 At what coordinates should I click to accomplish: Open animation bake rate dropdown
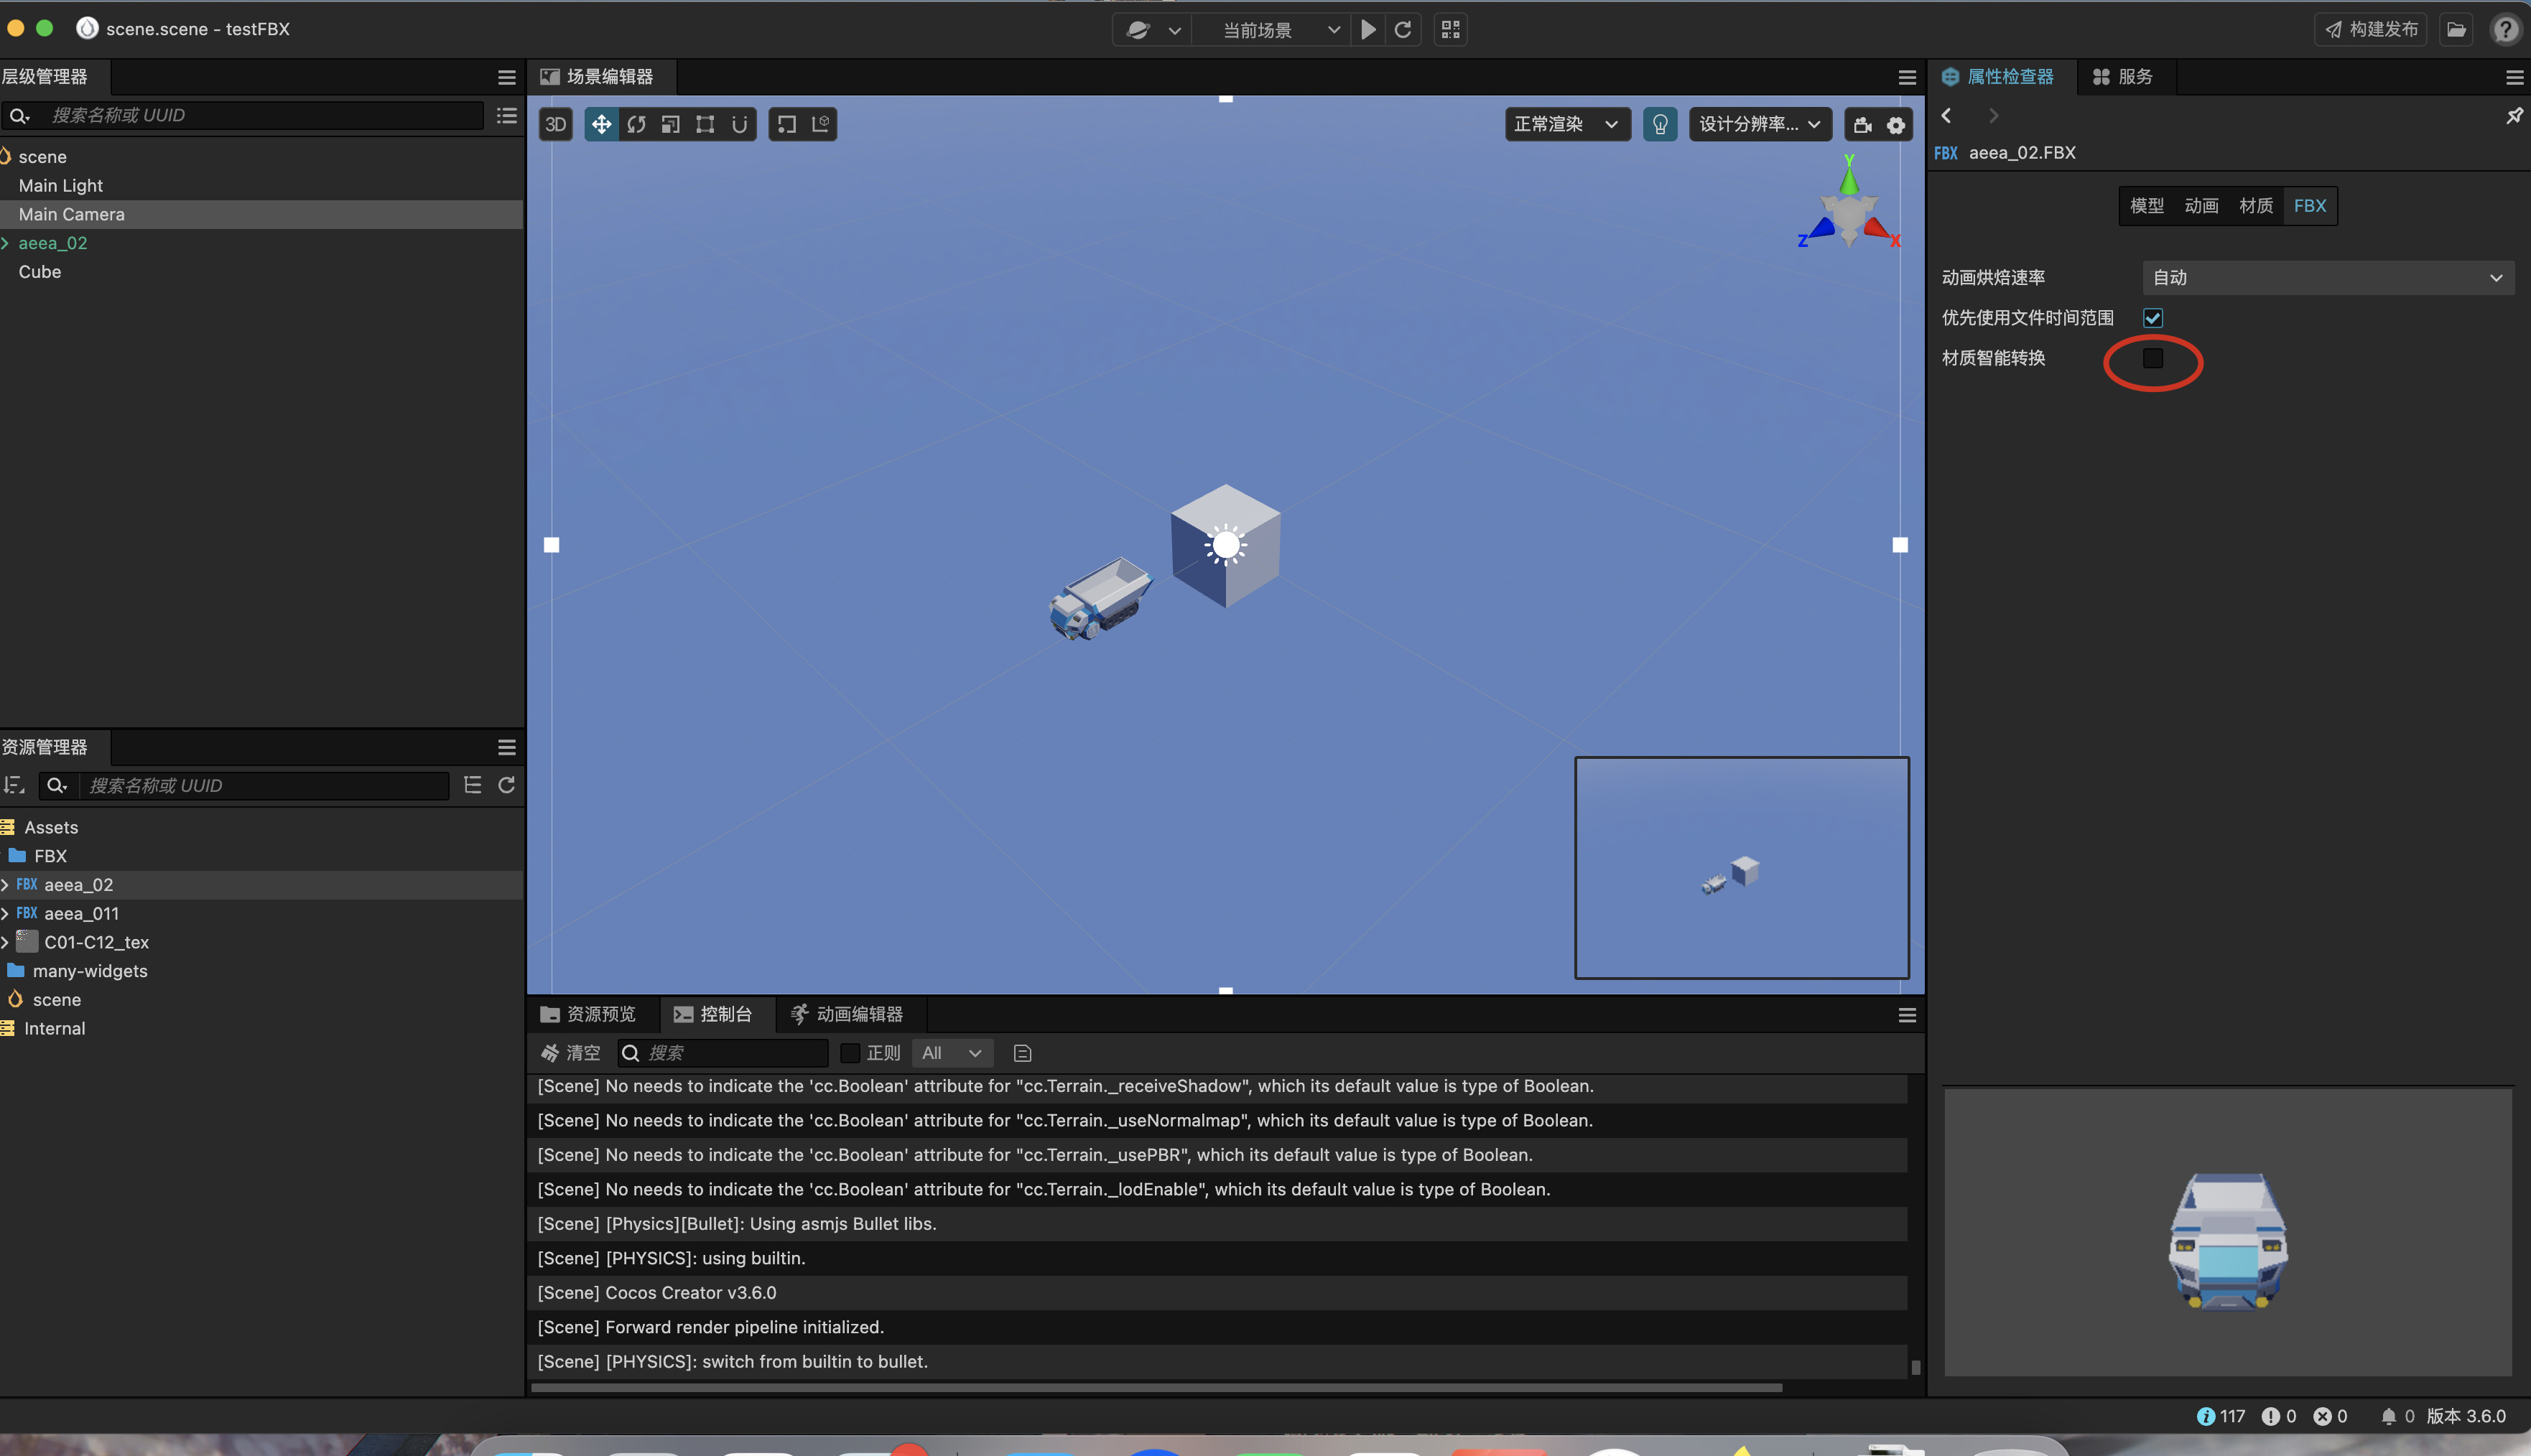pos(2328,278)
